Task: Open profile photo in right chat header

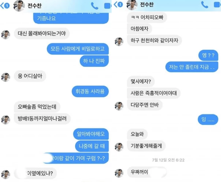Action: (132, 5)
